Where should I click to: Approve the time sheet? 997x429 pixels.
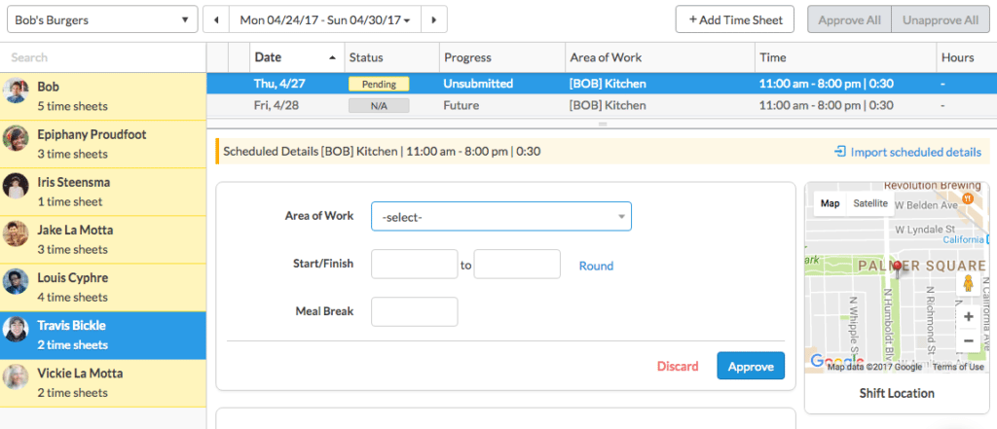coord(751,366)
